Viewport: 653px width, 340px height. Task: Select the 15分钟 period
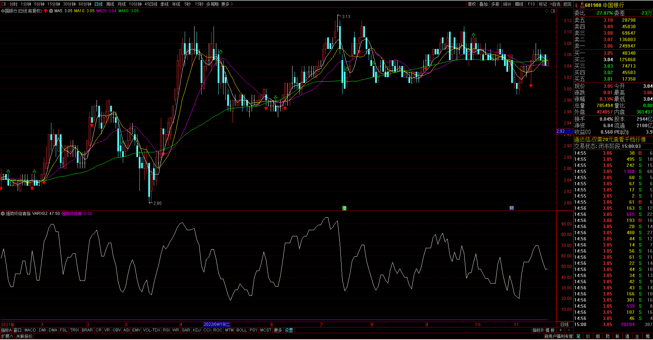click(54, 4)
